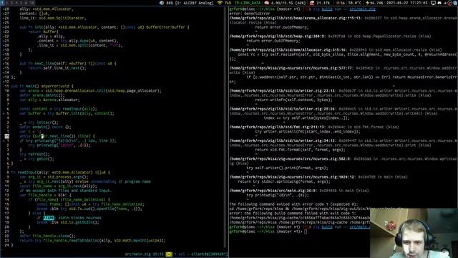Click the webcam video overlay
The image size is (458, 258).
click(x=414, y=233)
